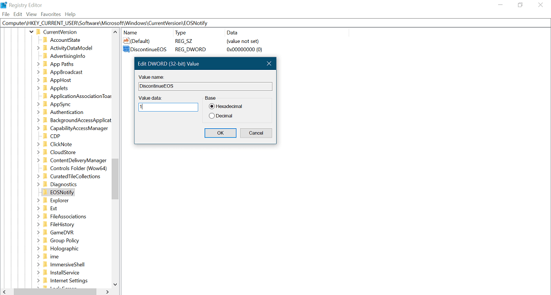The image size is (551, 295).
Task: Click the Value name field DiscontinueEOS
Action: 205,86
